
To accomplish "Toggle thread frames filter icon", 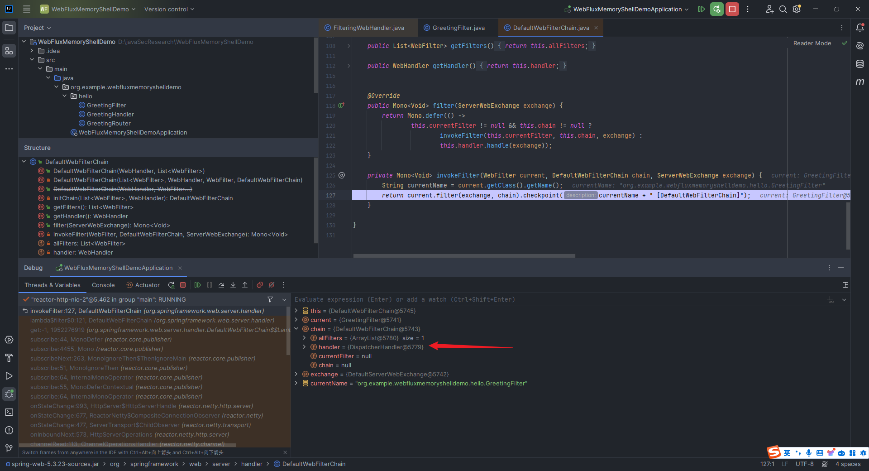I will click(x=270, y=299).
